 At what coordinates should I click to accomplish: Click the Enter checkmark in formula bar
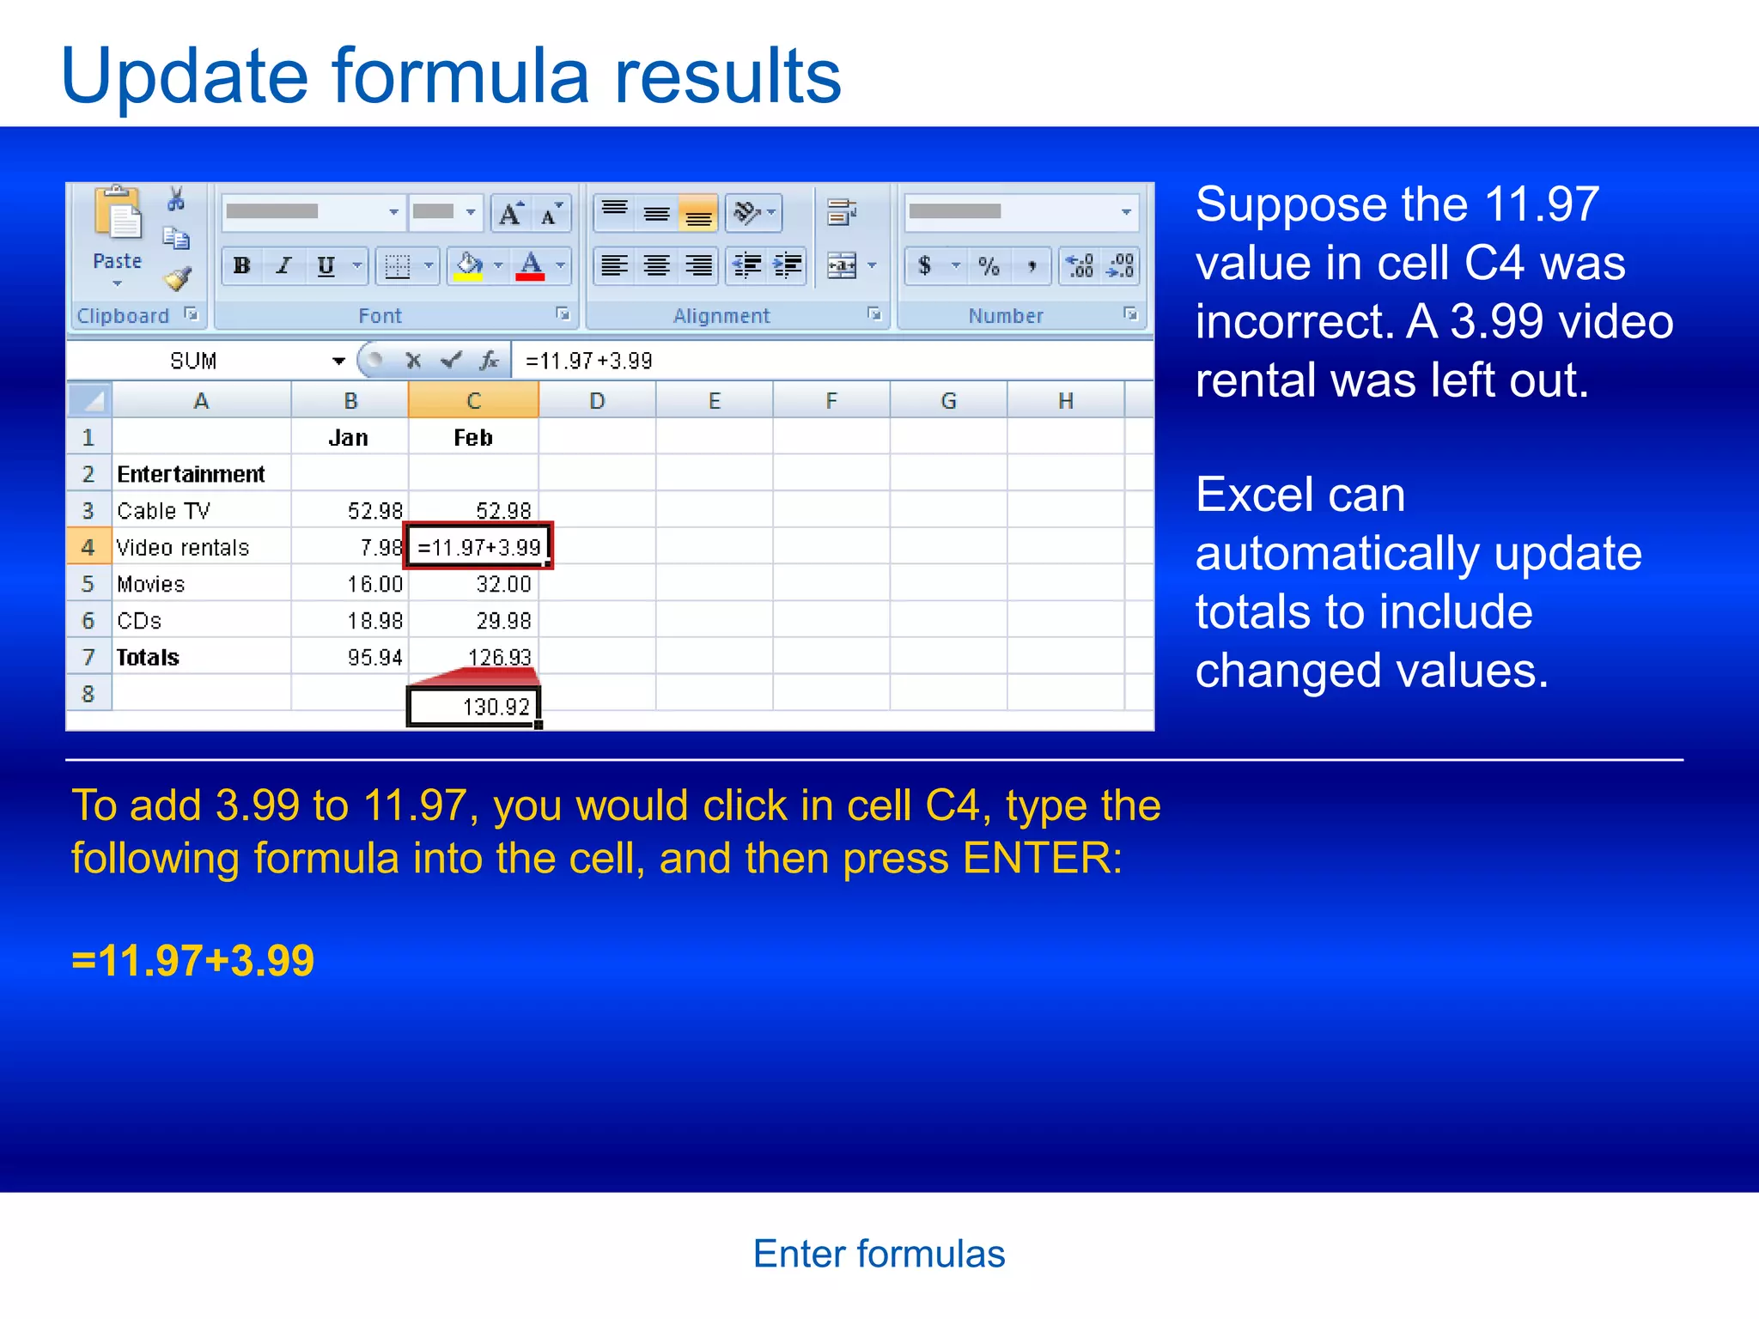click(x=451, y=361)
